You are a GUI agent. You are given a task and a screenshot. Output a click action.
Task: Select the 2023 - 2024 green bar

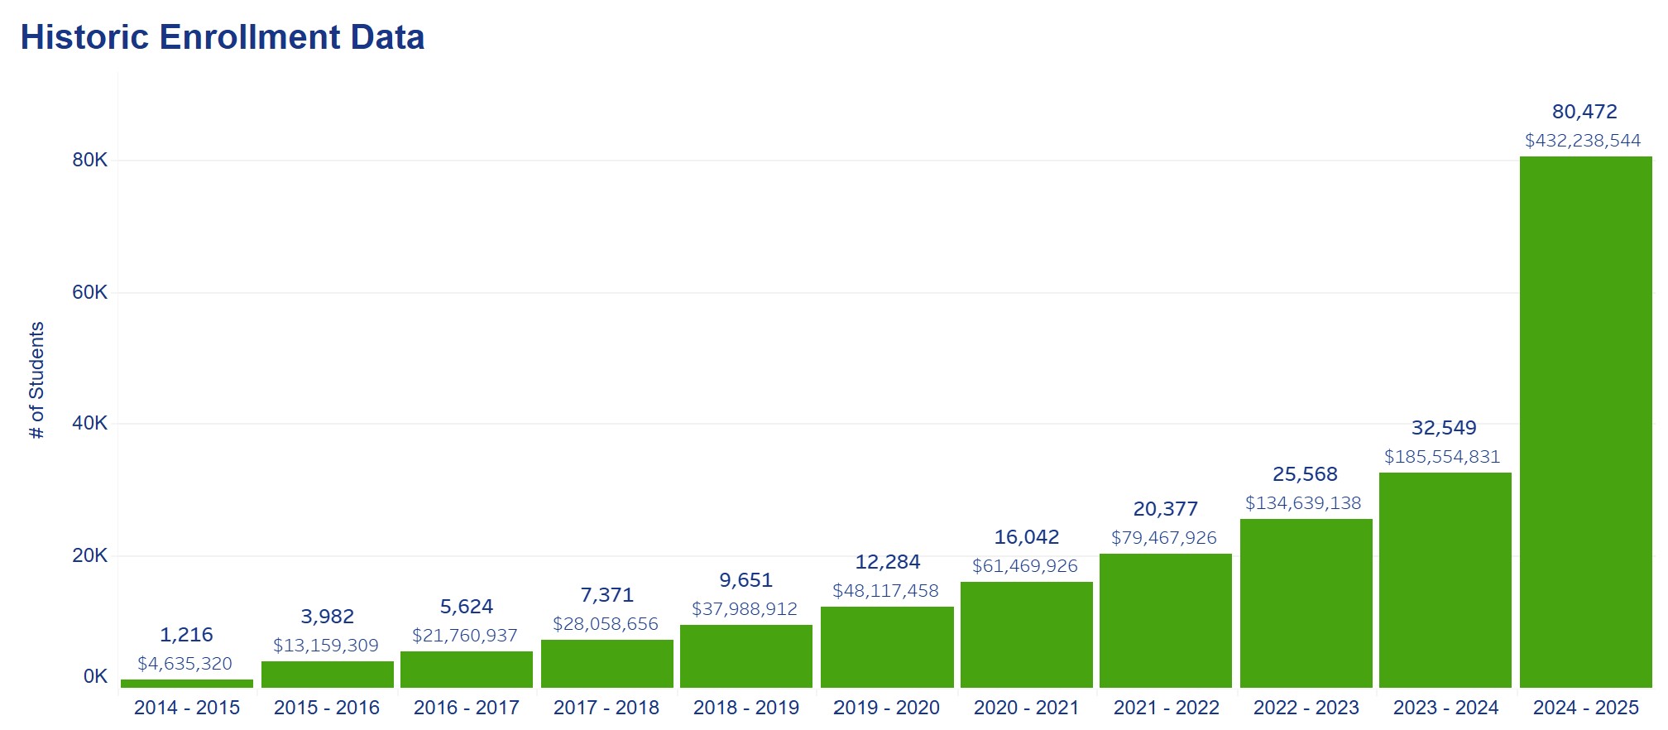point(1445,579)
